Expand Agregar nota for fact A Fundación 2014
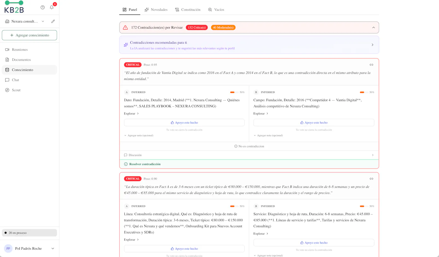This screenshot has width=439, height=257. [139, 135]
